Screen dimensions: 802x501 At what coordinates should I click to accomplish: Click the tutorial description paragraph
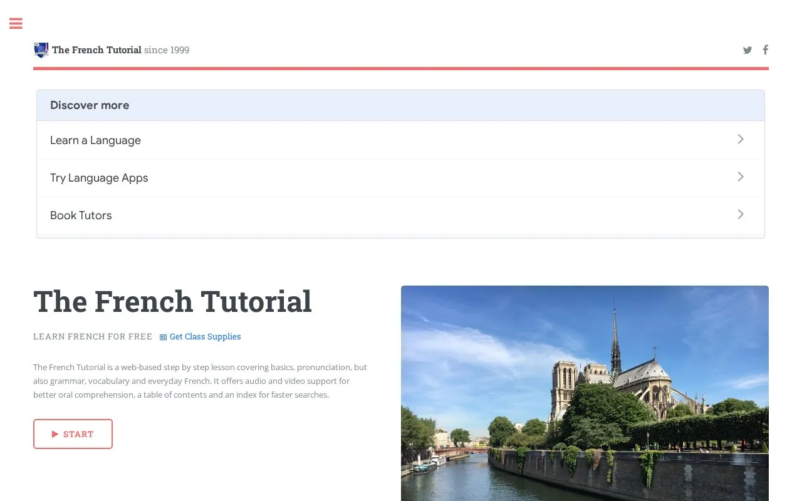click(200, 381)
